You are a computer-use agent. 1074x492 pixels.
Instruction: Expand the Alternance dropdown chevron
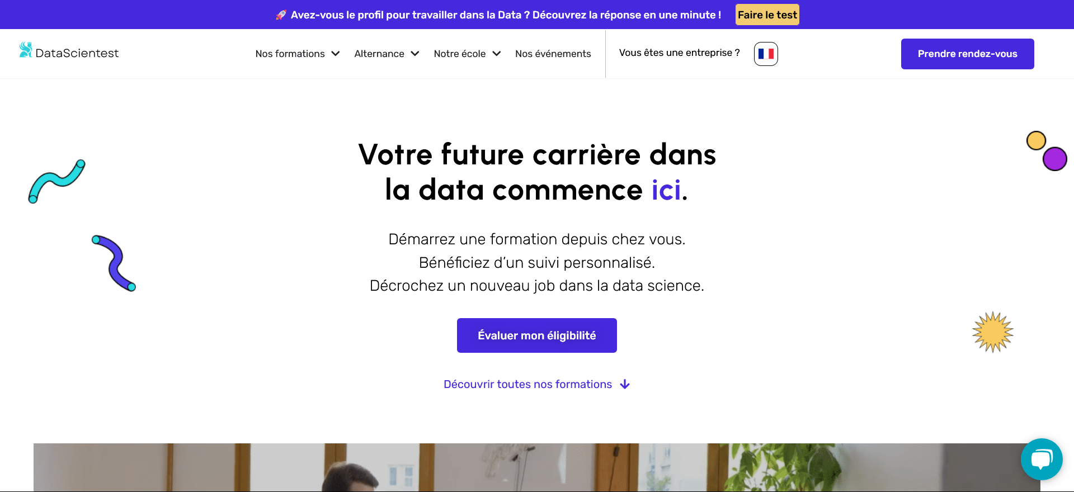pyautogui.click(x=415, y=54)
